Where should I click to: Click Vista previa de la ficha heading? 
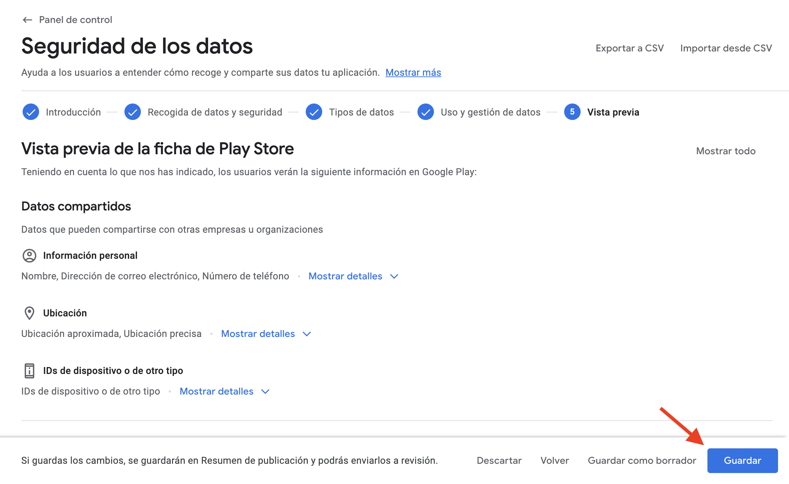tap(158, 149)
